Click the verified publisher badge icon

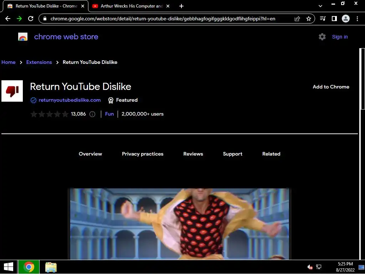click(34, 100)
